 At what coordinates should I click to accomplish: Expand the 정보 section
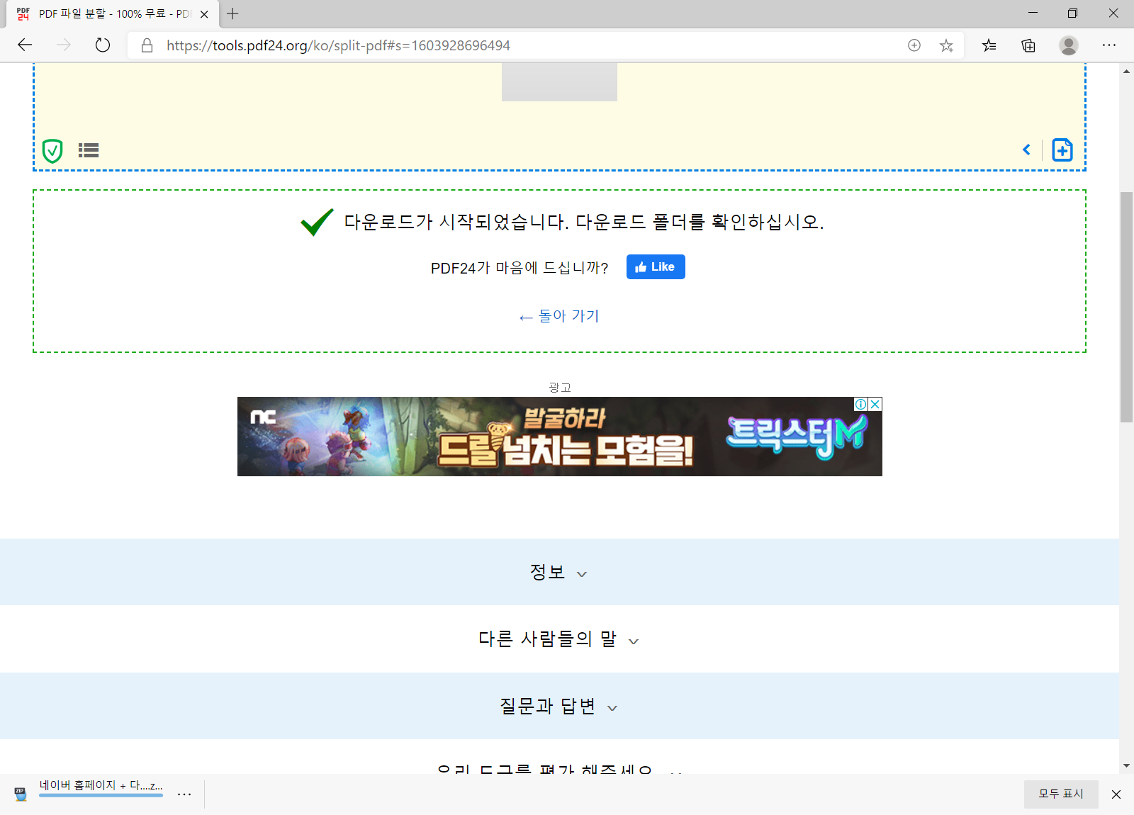pyautogui.click(x=559, y=572)
